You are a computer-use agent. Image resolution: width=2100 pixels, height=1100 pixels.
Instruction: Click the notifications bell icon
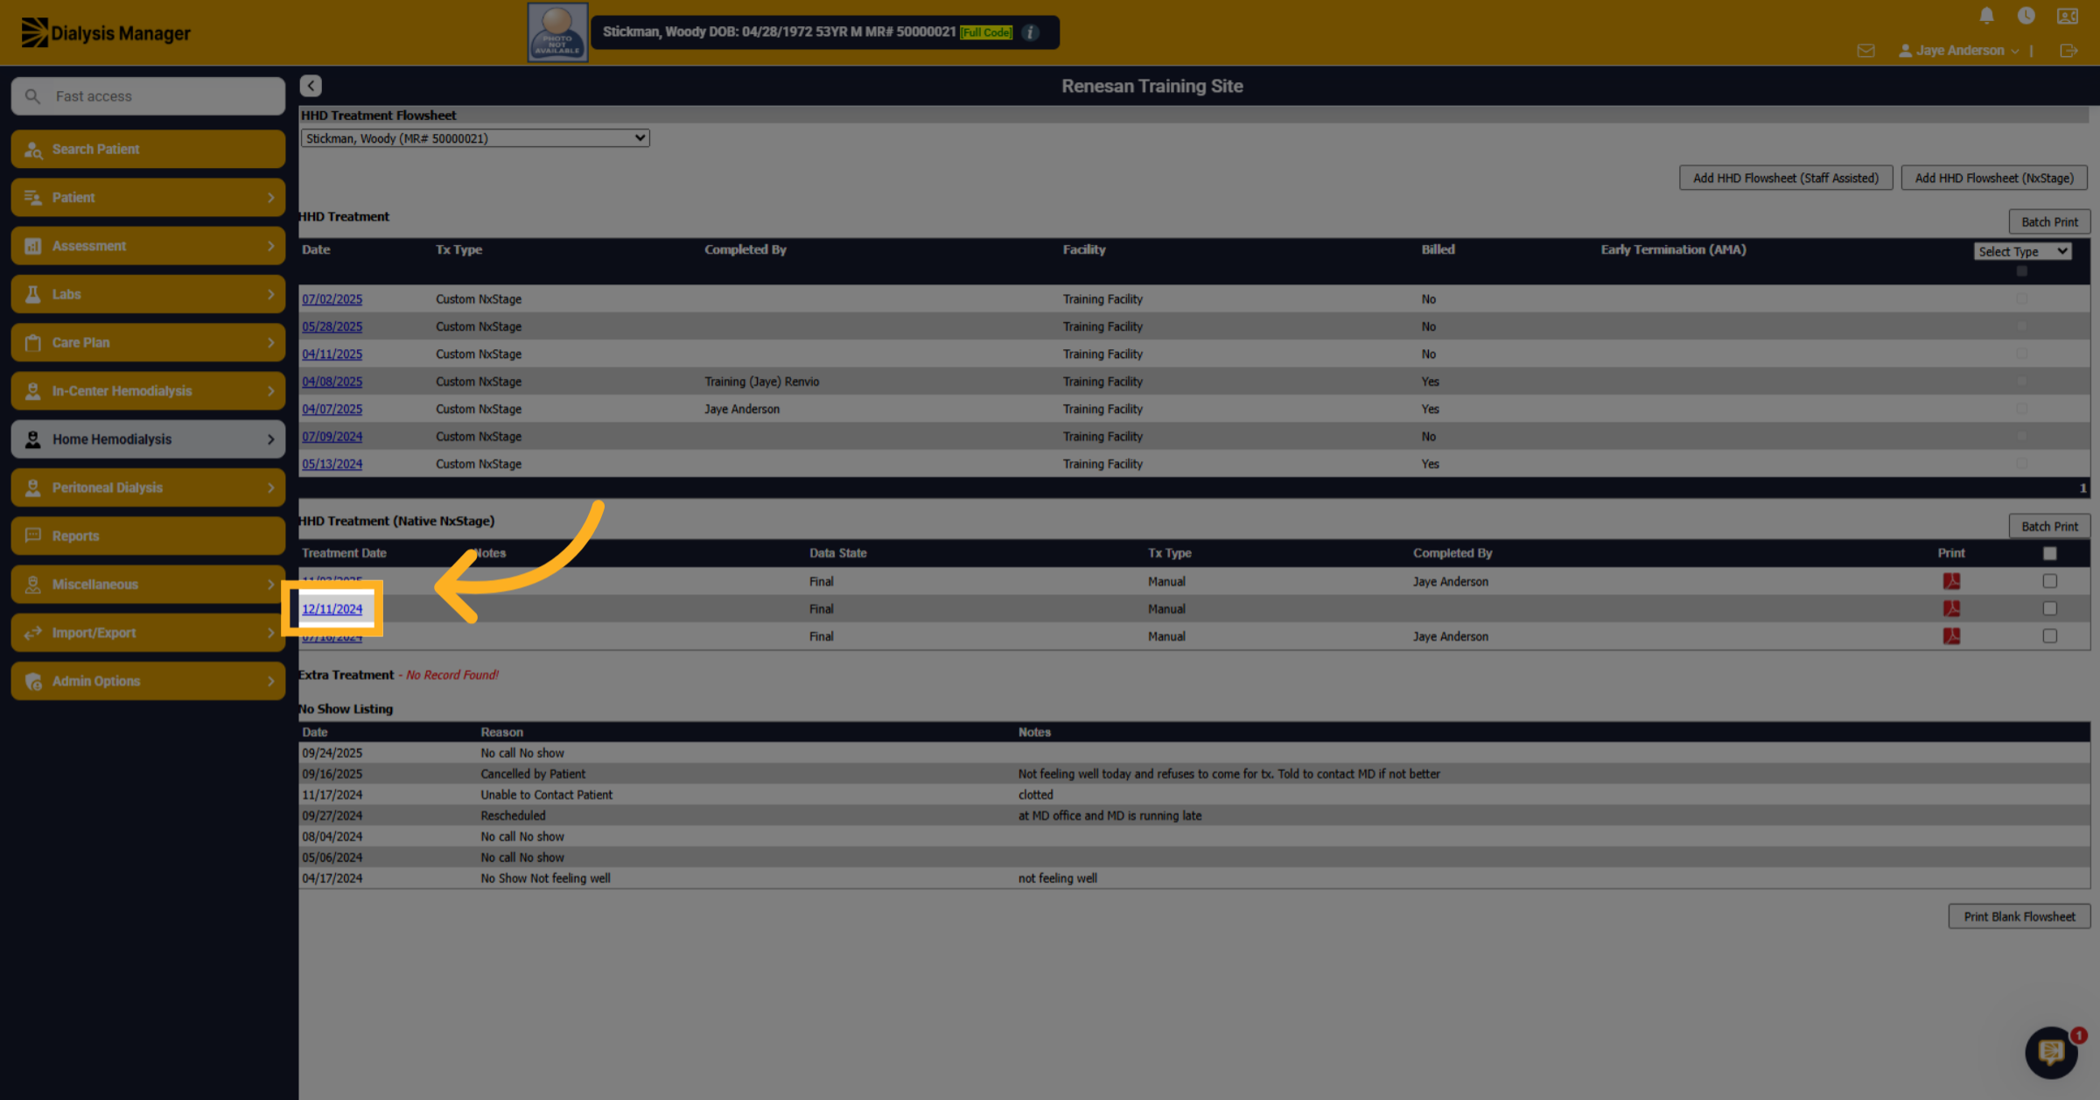pos(1986,16)
